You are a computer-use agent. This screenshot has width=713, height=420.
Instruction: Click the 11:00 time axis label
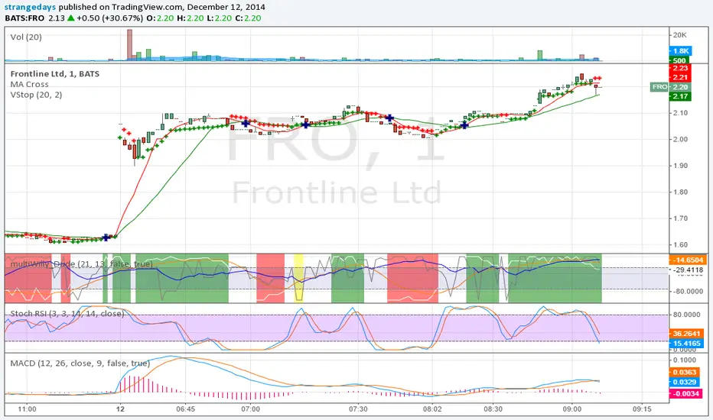coord(27,409)
